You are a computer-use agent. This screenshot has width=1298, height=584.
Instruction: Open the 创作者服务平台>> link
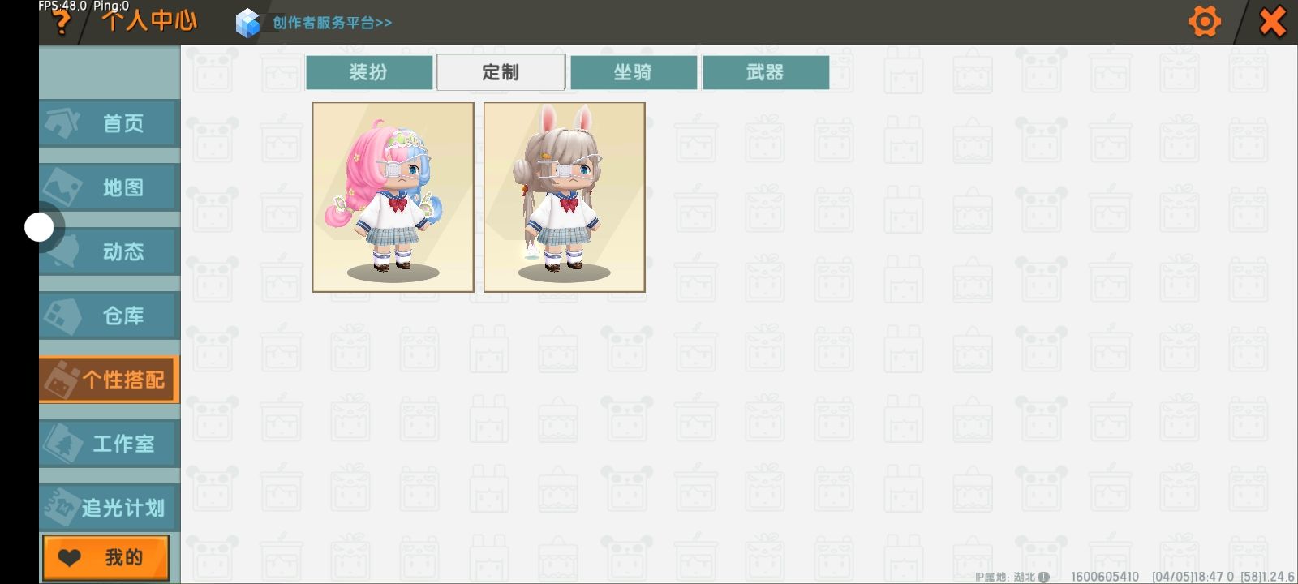tap(332, 23)
